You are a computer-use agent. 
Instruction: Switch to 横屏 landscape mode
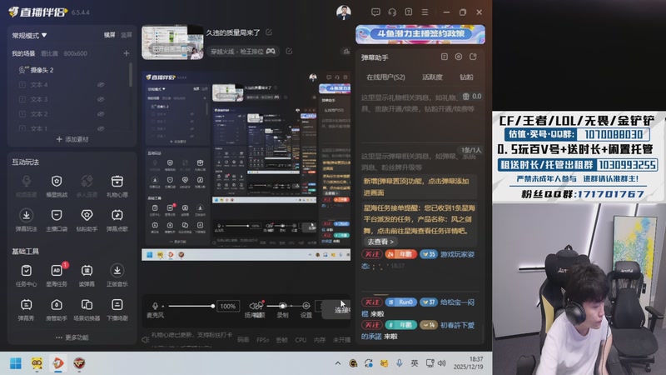[x=110, y=35]
